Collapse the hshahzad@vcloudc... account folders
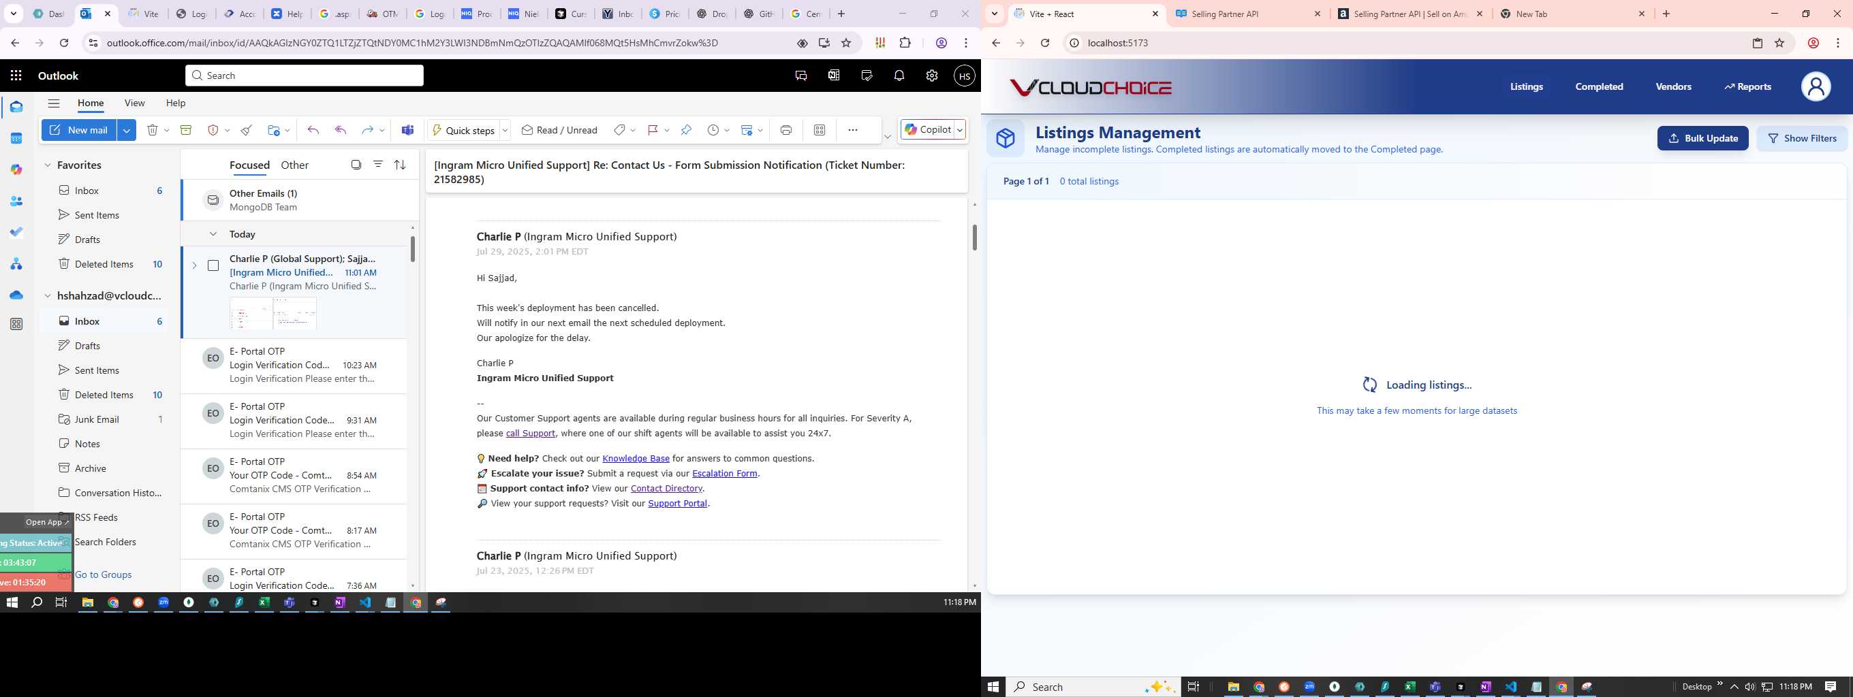Screen dimensions: 1853x697 click(x=48, y=295)
